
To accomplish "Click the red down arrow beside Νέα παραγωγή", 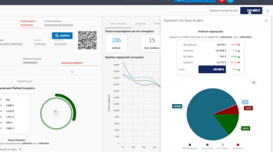I will pos(239,44).
